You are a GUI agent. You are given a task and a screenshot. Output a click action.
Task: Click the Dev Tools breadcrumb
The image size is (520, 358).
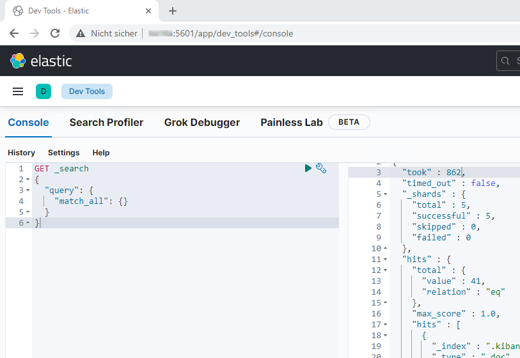click(x=87, y=91)
